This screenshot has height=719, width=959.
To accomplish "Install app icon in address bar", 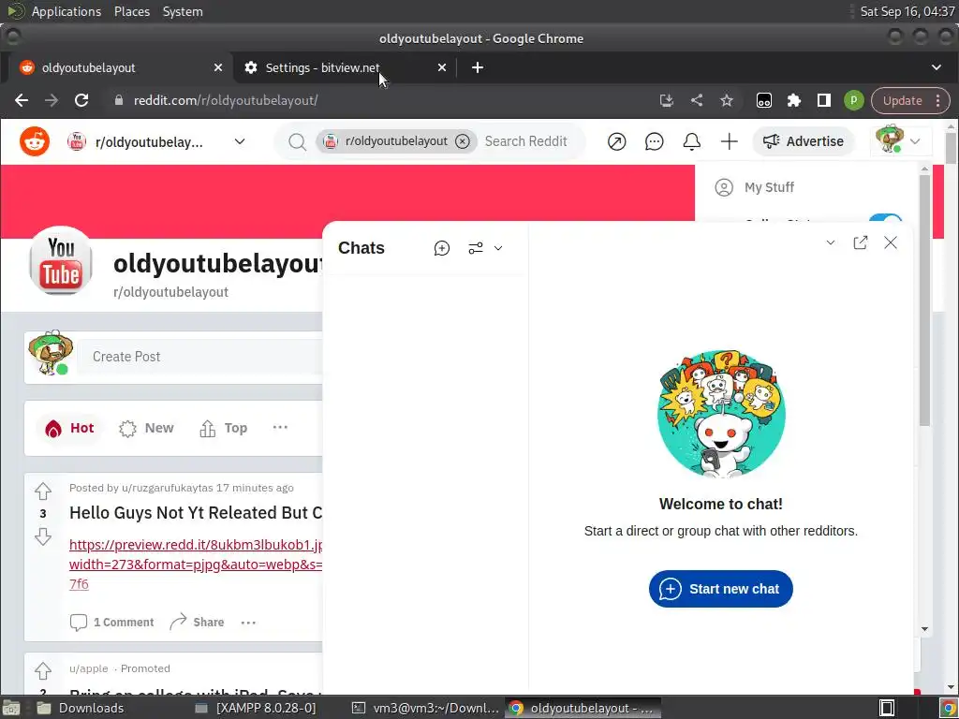I will point(666,100).
